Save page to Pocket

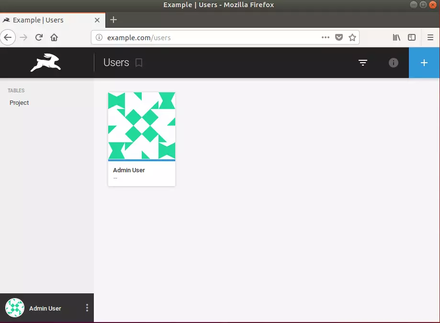point(339,37)
